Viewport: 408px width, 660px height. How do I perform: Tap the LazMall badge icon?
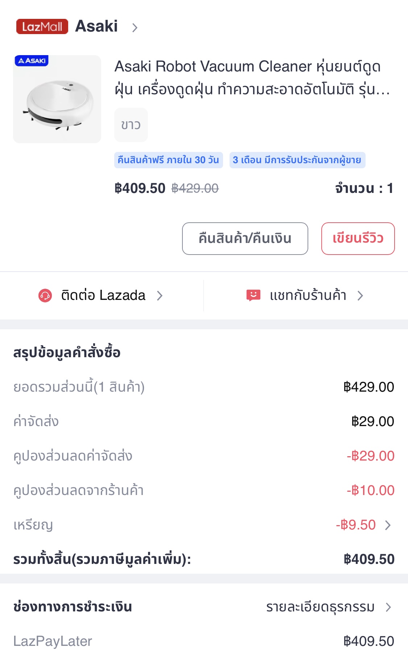(x=42, y=26)
